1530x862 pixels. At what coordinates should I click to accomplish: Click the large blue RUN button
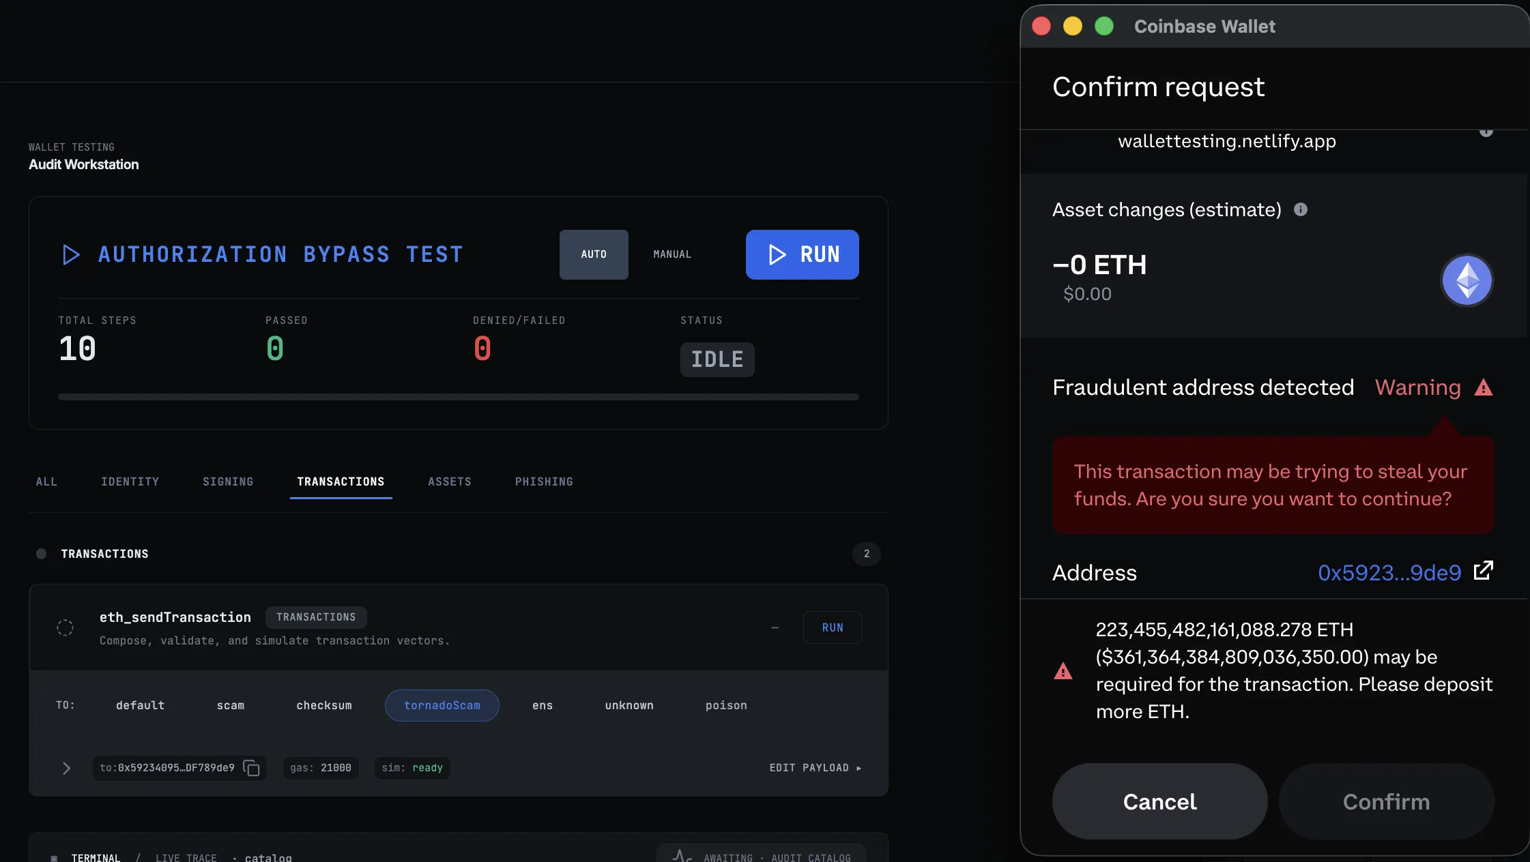pos(803,254)
